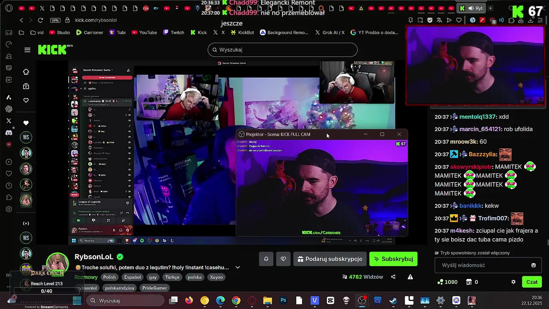
Task: Open the Rozmowy category link
Action: click(x=86, y=277)
